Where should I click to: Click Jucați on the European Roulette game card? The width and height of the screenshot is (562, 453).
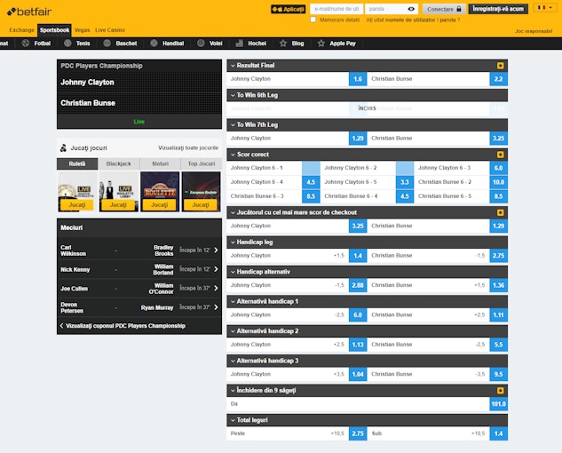click(201, 205)
